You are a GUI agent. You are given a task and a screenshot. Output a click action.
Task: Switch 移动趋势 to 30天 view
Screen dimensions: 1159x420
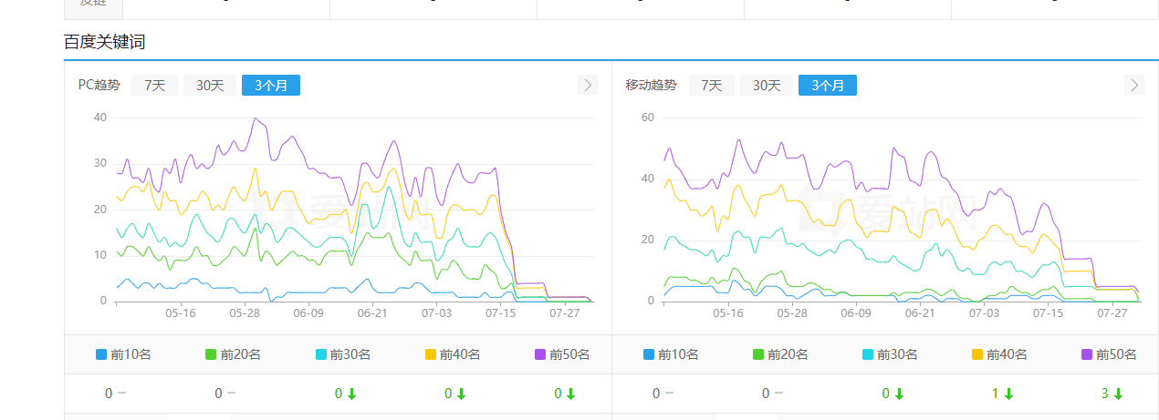coord(767,85)
